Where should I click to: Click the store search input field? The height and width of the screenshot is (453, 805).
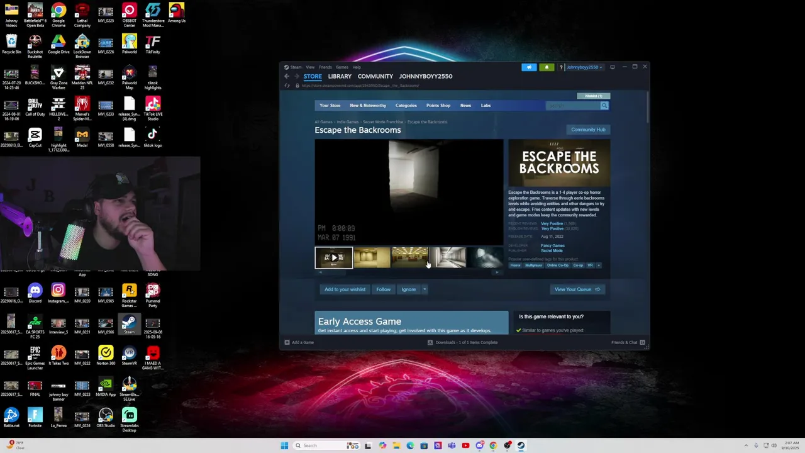coord(572,106)
